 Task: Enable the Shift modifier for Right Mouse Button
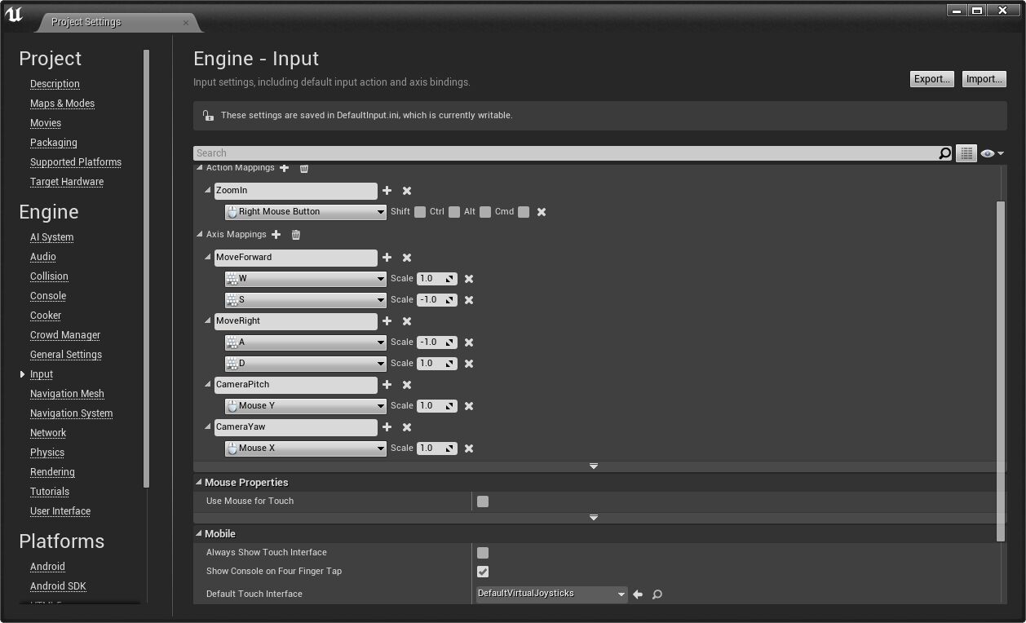(x=419, y=211)
